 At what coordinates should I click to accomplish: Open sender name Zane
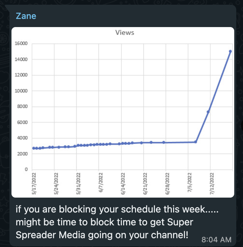(26, 16)
